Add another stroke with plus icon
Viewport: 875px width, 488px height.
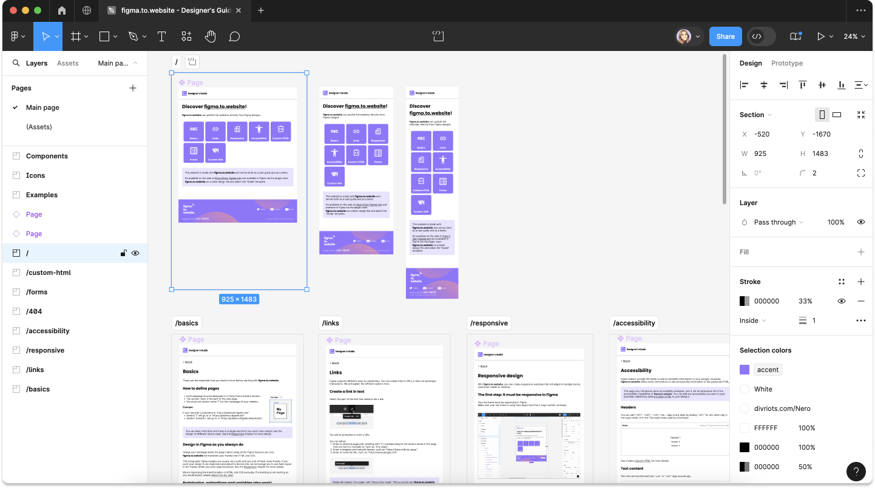tap(861, 282)
